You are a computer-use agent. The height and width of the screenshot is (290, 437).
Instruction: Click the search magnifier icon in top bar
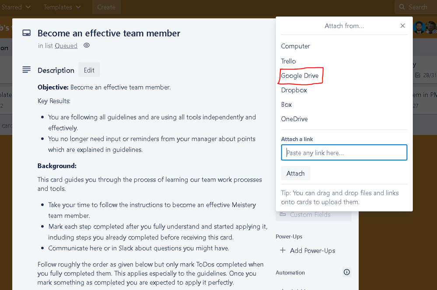coord(402,7)
